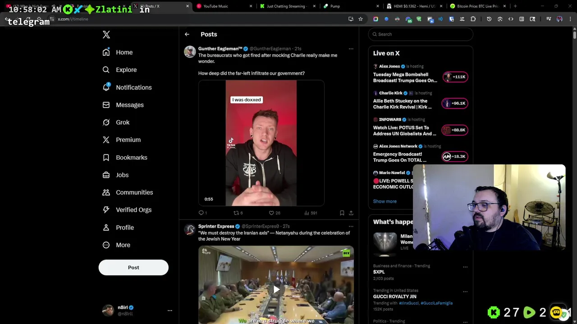This screenshot has width=577, height=324.
Task: Click the Bookmarks bookmark icon in the sidebar
Action: tap(106, 157)
